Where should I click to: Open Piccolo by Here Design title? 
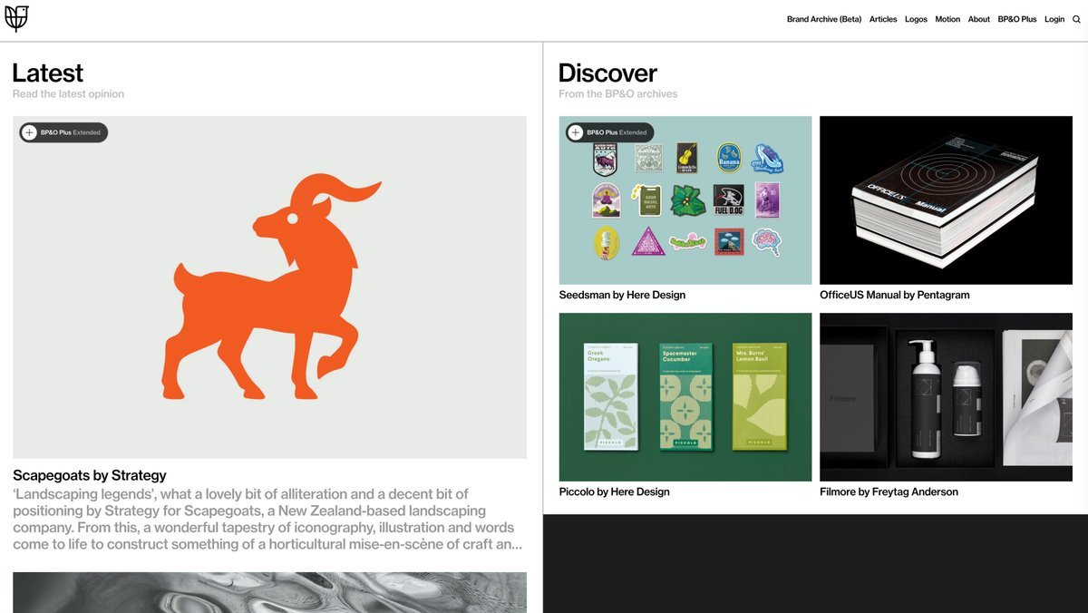[615, 491]
